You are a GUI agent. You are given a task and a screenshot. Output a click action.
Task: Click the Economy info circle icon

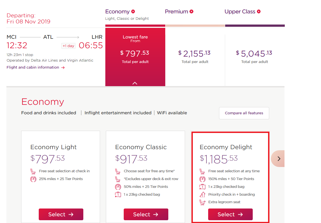(x=133, y=11)
